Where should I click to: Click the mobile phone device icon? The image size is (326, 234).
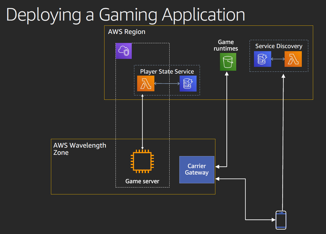pyautogui.click(x=281, y=220)
